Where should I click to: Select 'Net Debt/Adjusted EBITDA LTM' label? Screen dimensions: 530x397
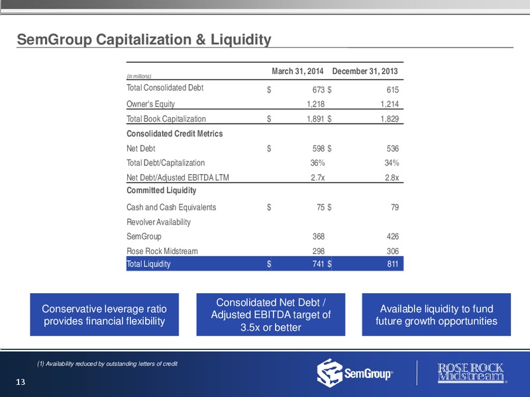178,177
